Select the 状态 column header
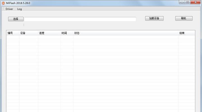The height and width of the screenshot is (112, 202). click(125, 33)
